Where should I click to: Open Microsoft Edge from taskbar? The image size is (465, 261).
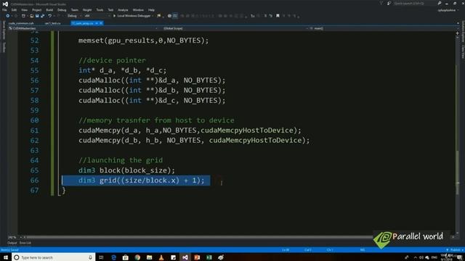113,257
